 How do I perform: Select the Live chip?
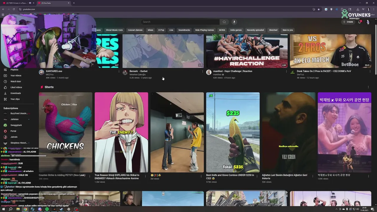coord(171,30)
